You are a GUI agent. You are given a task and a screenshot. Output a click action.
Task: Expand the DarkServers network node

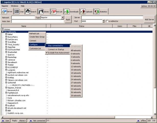(x=6, y=39)
